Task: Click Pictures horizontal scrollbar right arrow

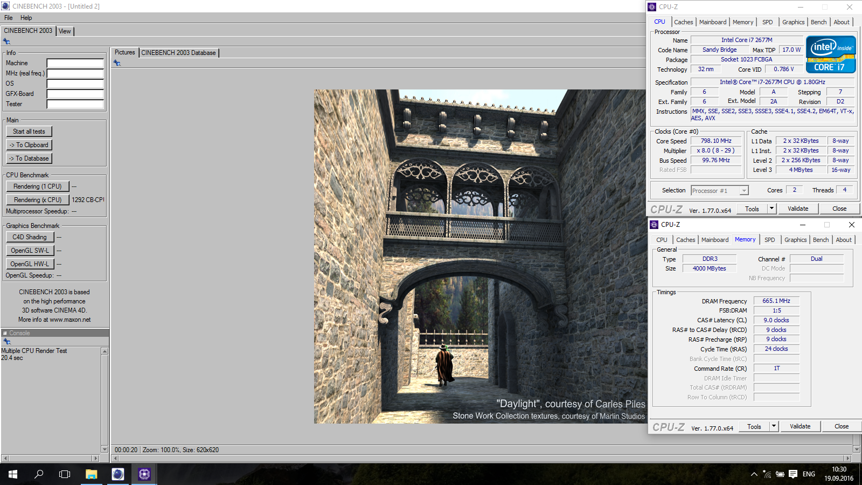Action: 848,459
